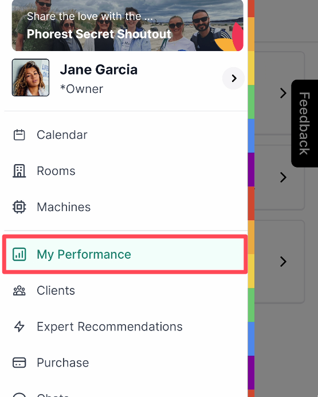The image size is (318, 397).
Task: Click the Calendar icon in the sidebar
Action: (19, 135)
